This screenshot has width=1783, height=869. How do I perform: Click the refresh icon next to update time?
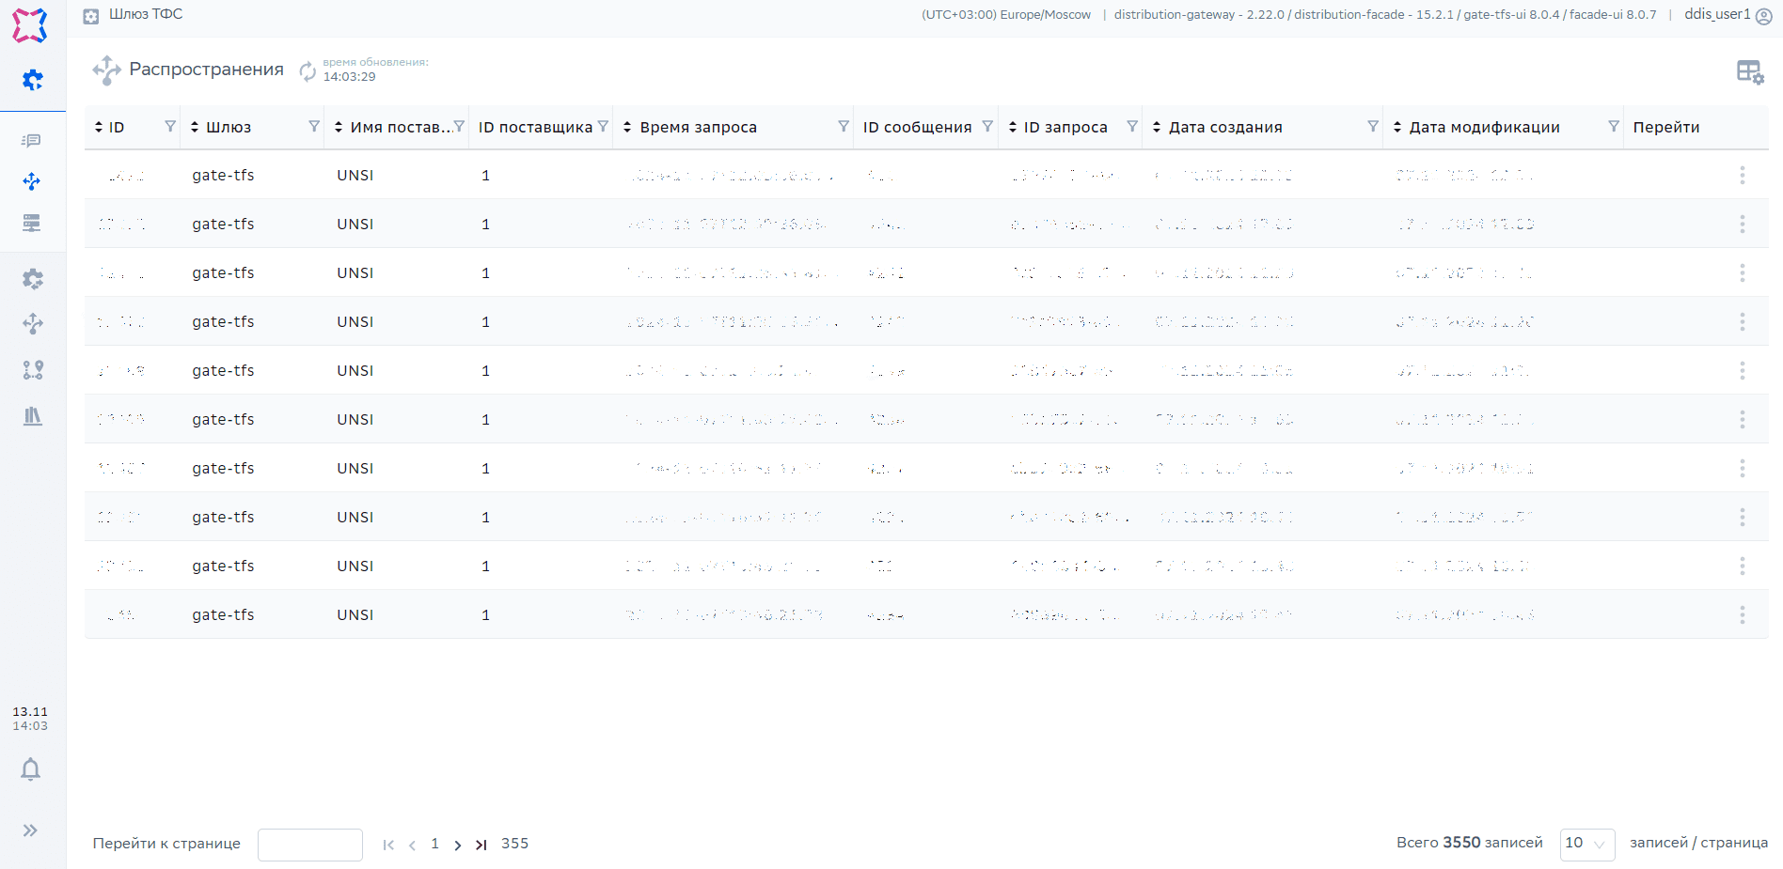pos(308,70)
